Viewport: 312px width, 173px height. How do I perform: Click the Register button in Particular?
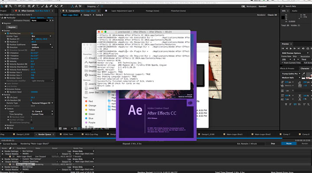pyautogui.click(x=12, y=27)
